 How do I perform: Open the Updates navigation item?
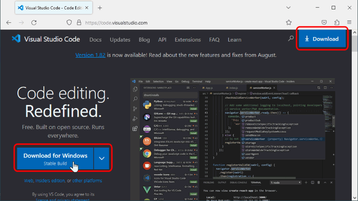coord(120,40)
